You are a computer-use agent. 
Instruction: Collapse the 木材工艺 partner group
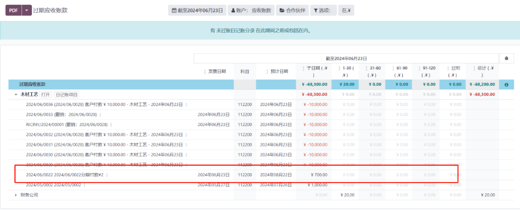16,95
